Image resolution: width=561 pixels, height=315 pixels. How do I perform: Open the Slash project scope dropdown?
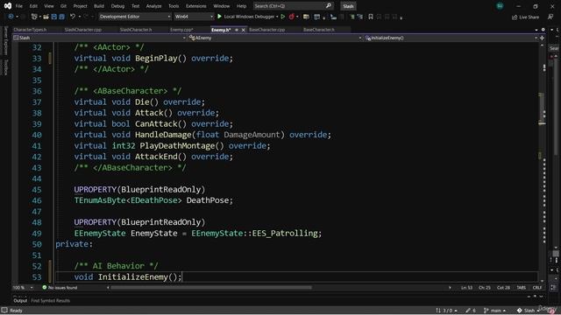tap(100, 38)
